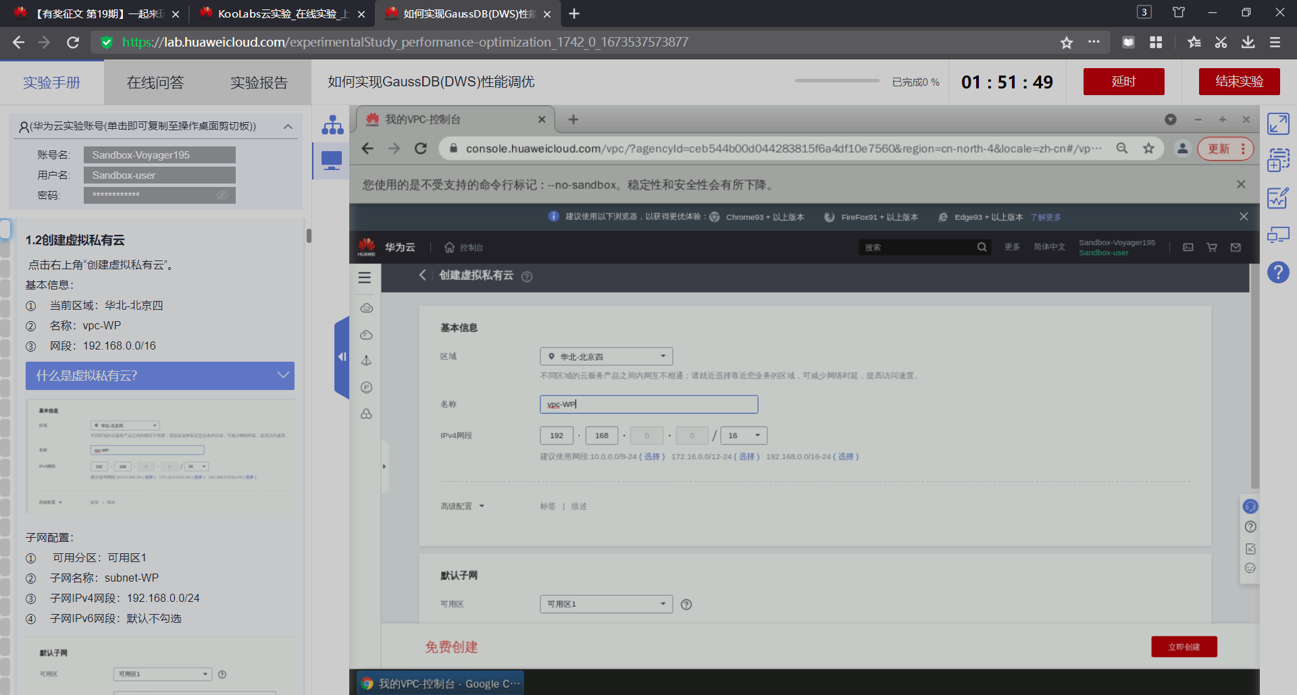
Task: Switch to the 【有奖征文 第19期】 browser tab
Action: point(96,13)
